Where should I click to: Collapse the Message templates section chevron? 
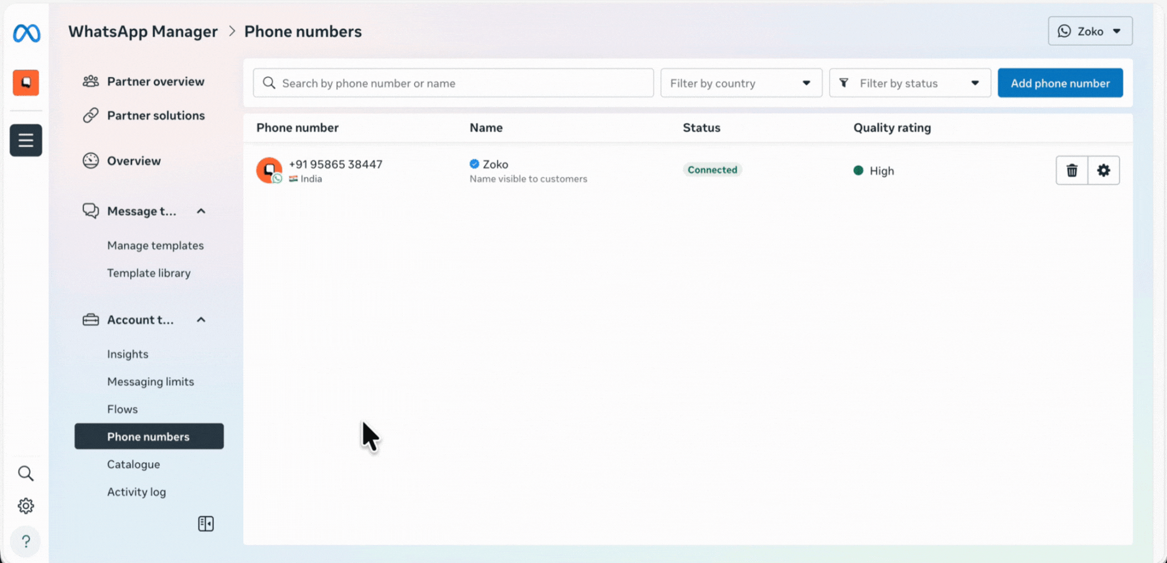click(201, 211)
